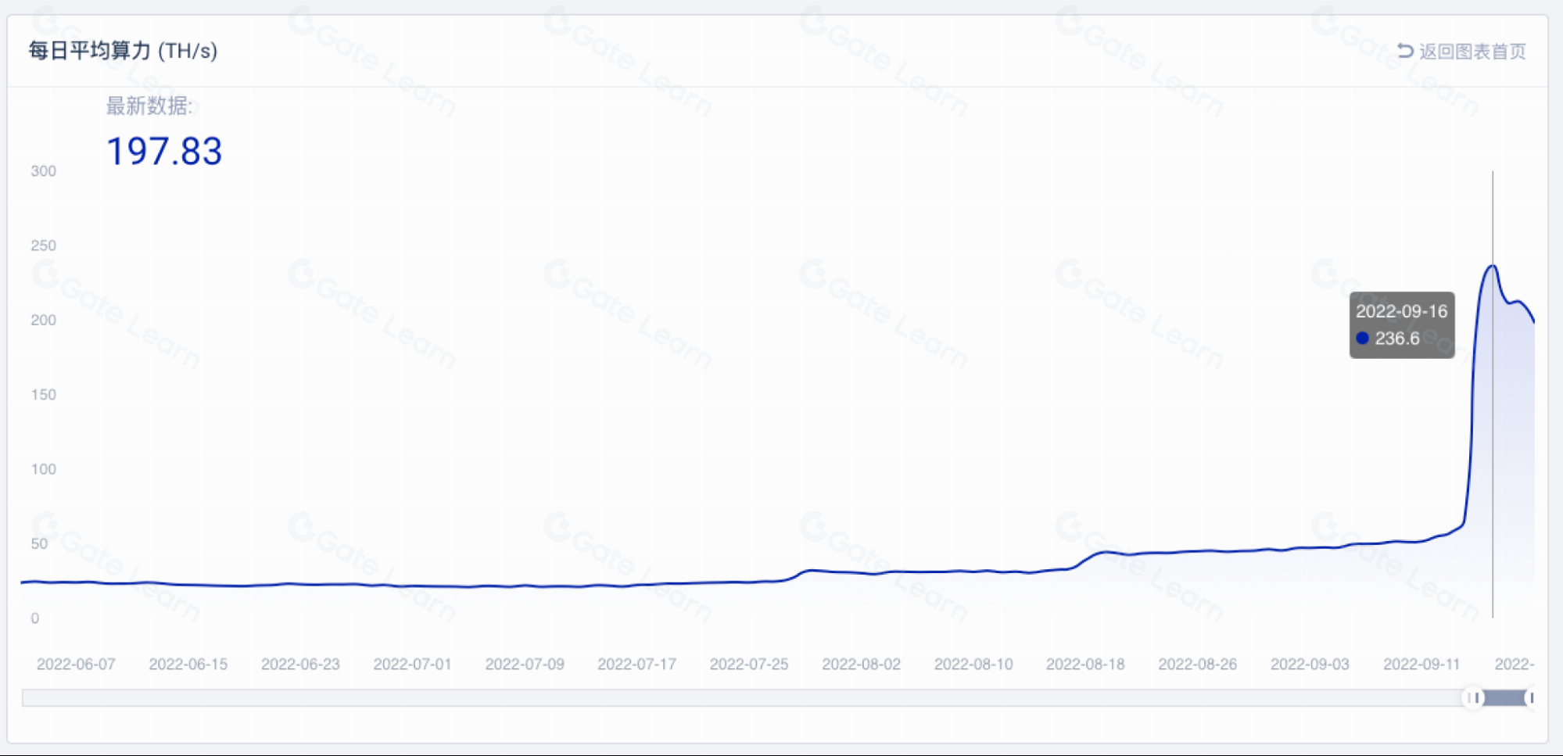Click the 2022-09-16 tooltip box
The height and width of the screenshot is (756, 1563).
(1402, 325)
